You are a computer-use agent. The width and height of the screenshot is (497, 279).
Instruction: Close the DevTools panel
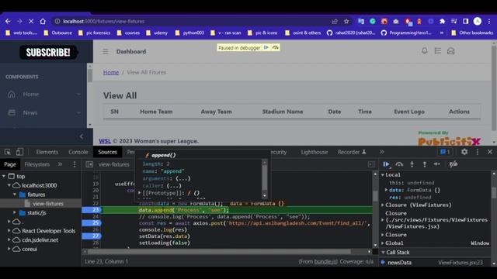point(490,152)
